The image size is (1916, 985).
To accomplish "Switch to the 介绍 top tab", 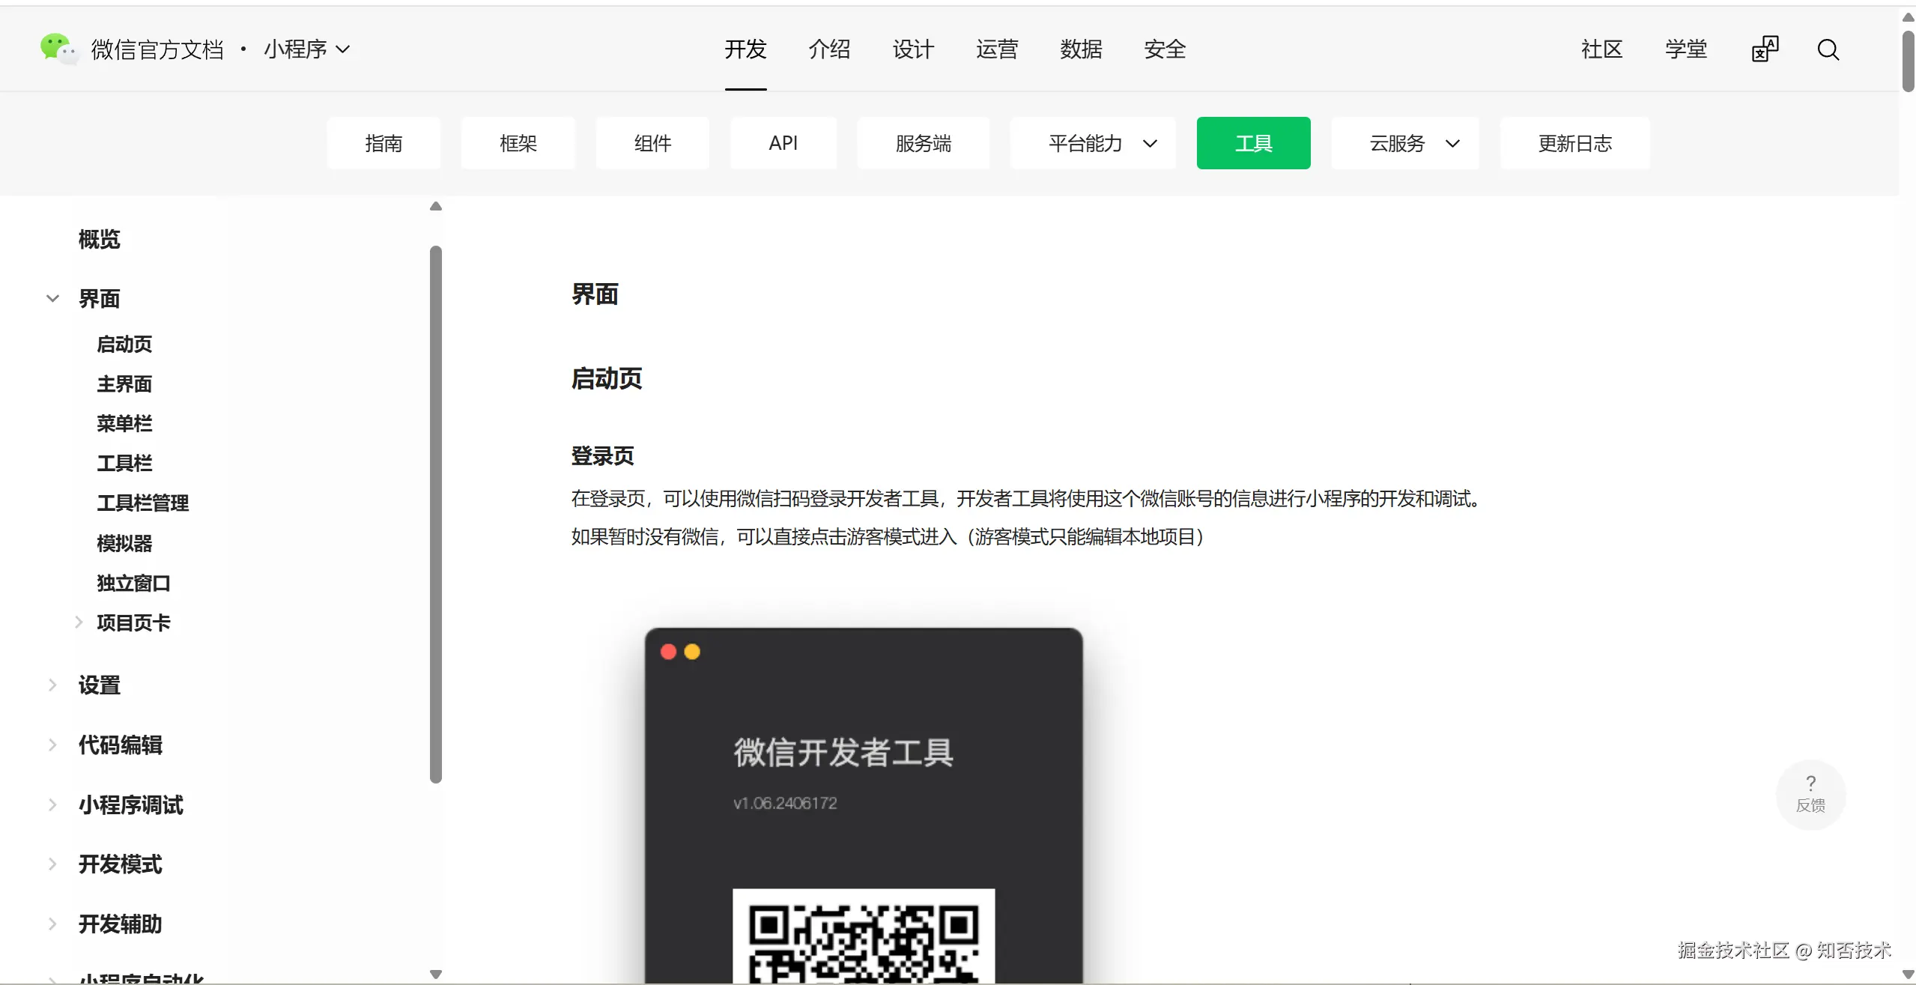I will 829,49.
